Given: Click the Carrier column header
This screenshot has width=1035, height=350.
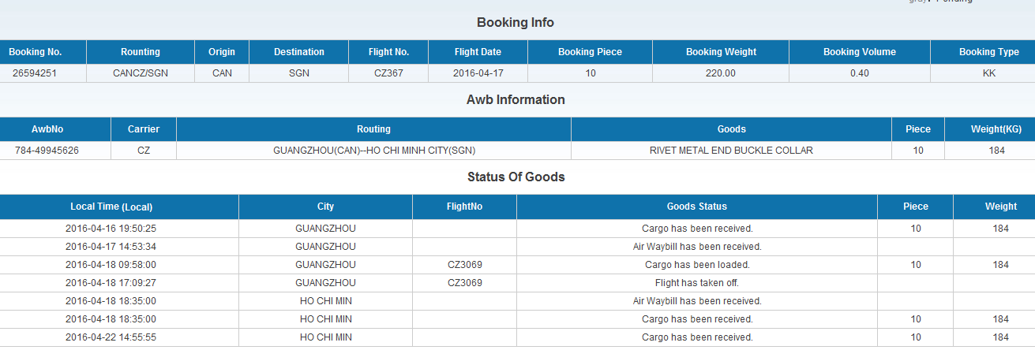Looking at the screenshot, I should pos(144,129).
